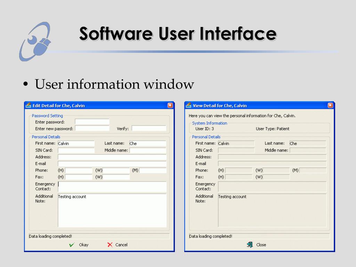Screen dimensions: 356x267
Task: Select the Emergency Contact box in View Detail
Action: coord(272,186)
